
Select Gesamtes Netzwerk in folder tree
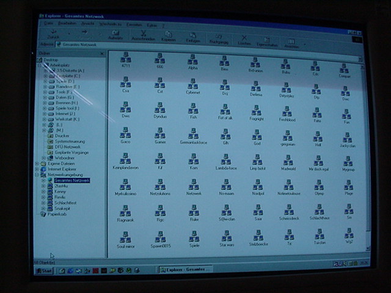coord(72,180)
